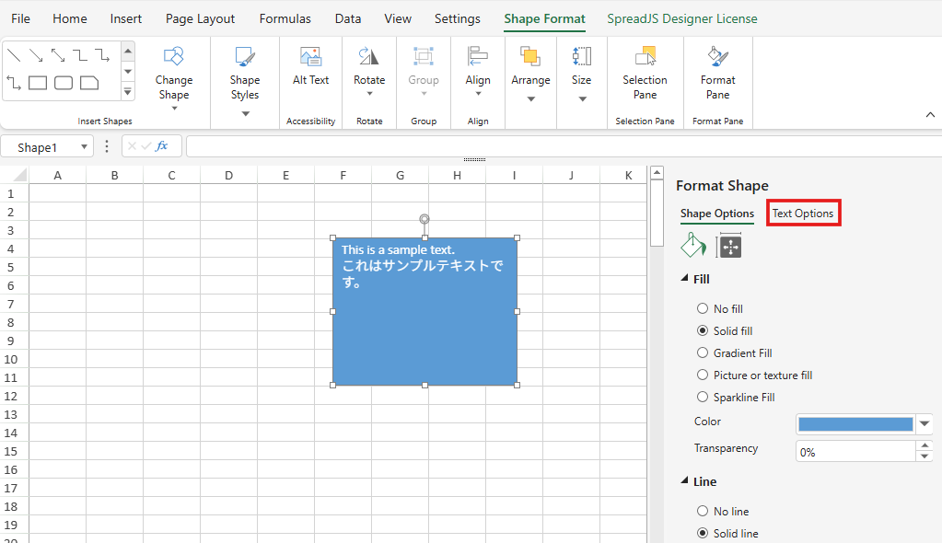Viewport: 942px width, 543px height.
Task: Select the snipped corner rectangle shape
Action: coord(89,83)
